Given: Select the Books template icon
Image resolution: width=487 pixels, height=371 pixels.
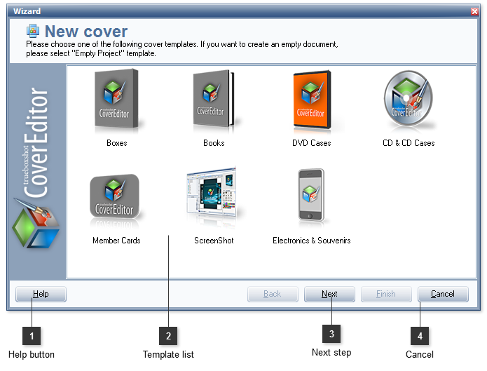Looking at the screenshot, I should point(214,99).
